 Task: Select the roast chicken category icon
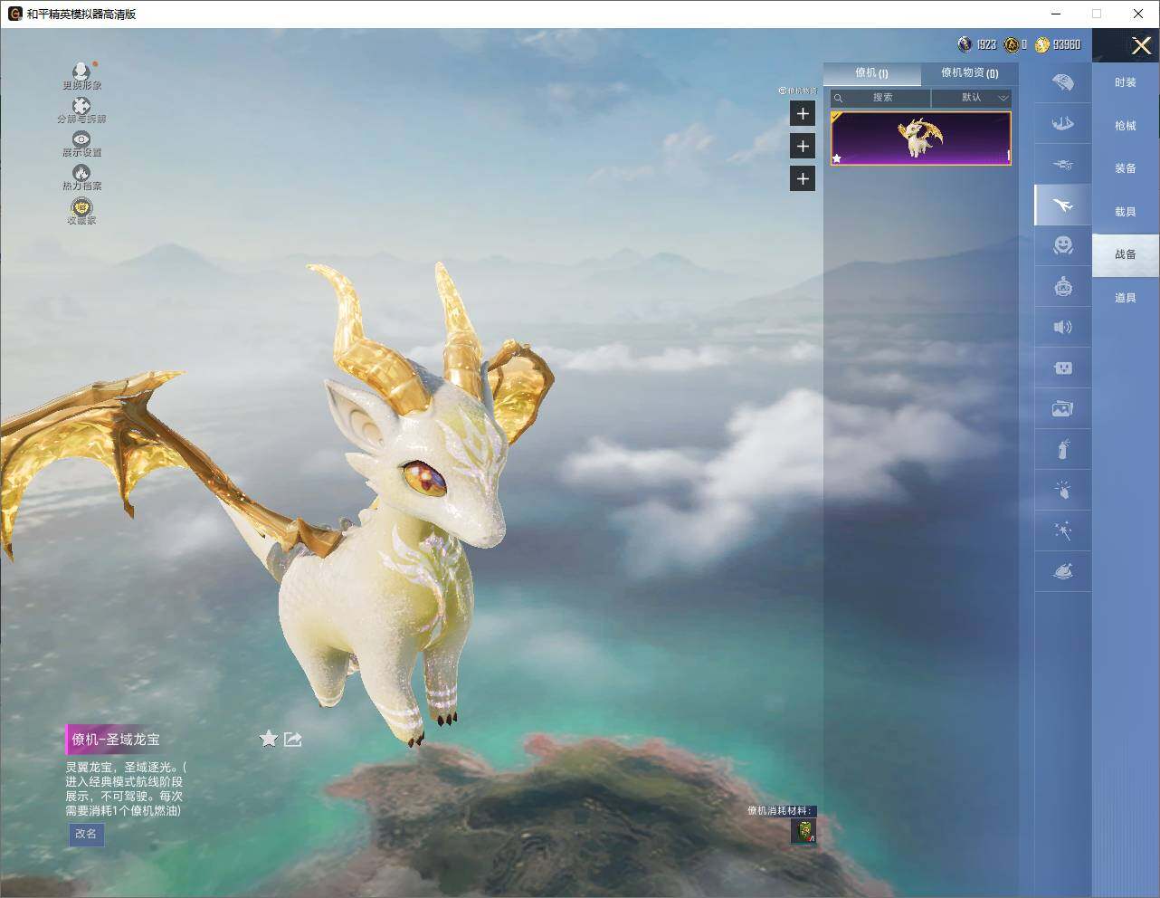1063,571
